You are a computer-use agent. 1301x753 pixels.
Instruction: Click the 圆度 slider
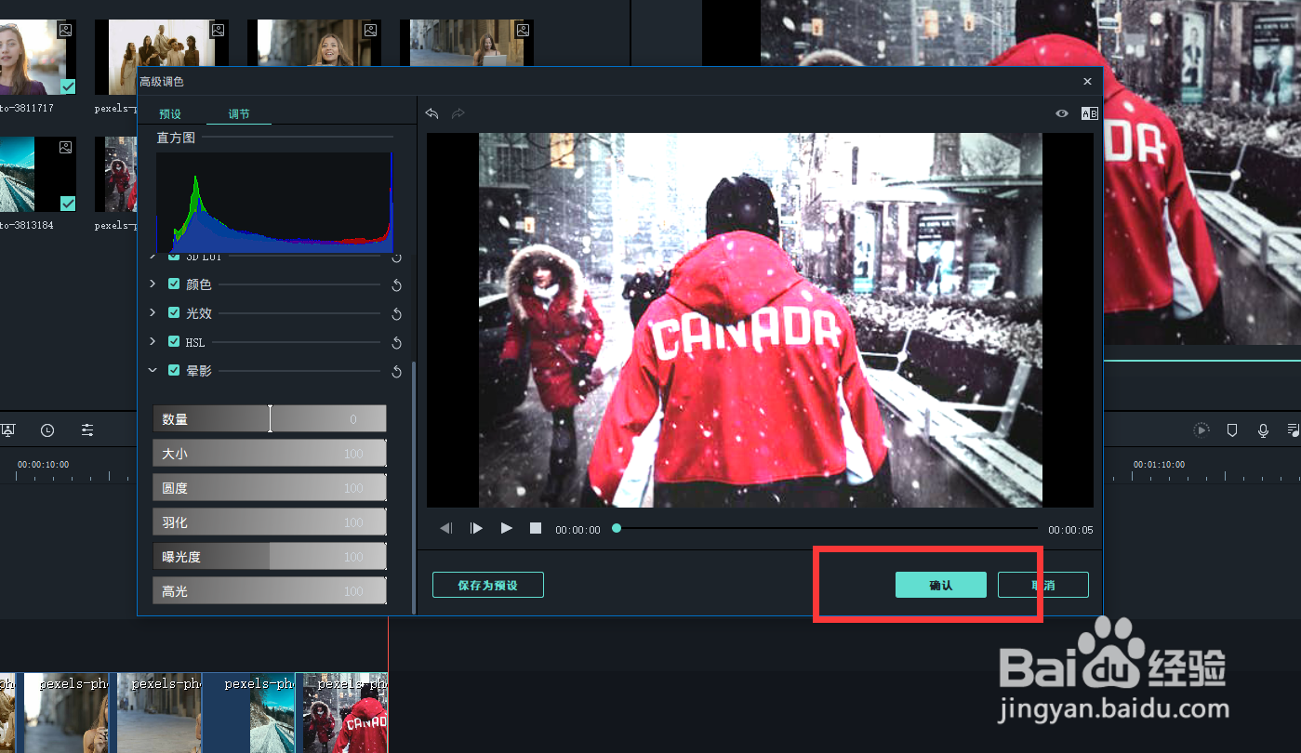(x=270, y=488)
